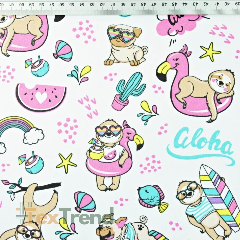
Task: Click the pink watermelon slice with heart
Action: coord(41,97)
